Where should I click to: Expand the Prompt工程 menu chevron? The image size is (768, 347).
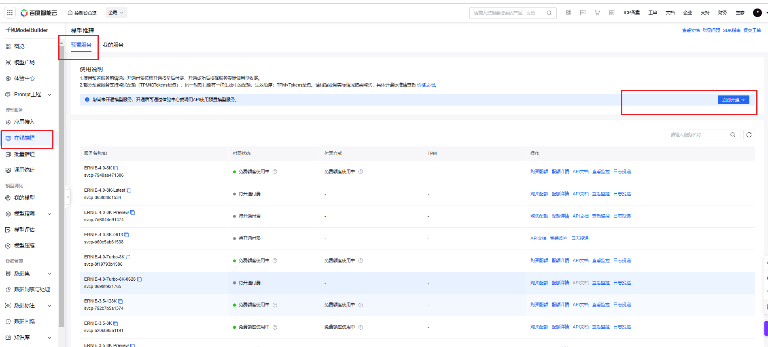click(x=50, y=95)
